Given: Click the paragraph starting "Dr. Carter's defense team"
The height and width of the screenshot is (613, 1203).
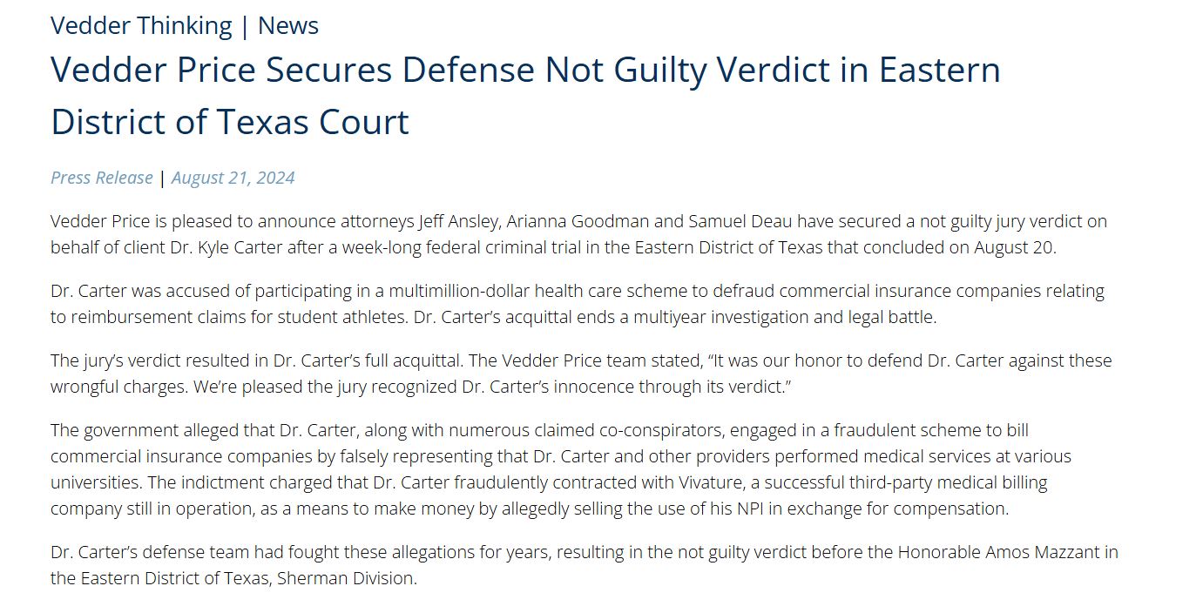Looking at the screenshot, I should (x=584, y=565).
